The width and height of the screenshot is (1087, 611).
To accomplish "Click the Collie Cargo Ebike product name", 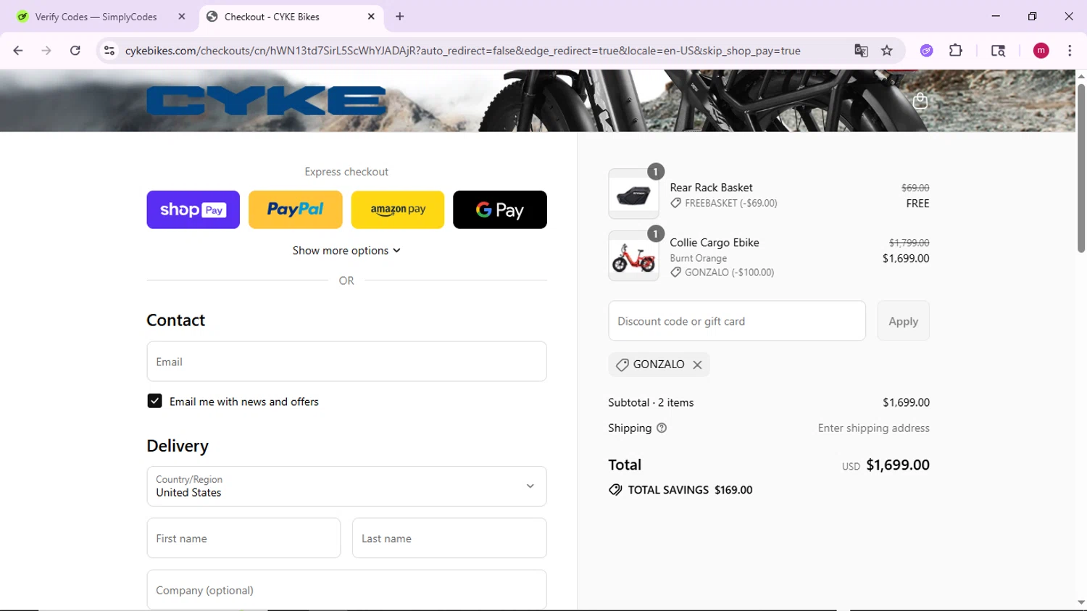I will pyautogui.click(x=715, y=243).
